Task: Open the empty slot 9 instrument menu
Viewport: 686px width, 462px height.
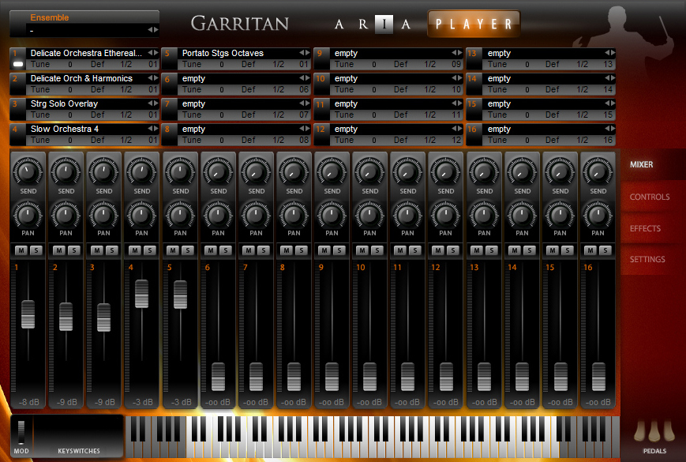Action: 457,53
